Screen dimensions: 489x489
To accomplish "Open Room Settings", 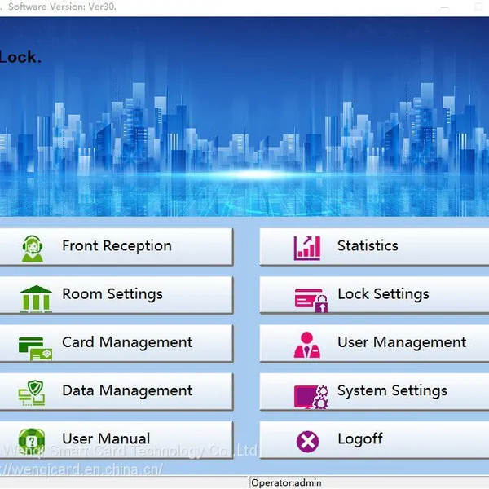I will [x=116, y=295].
